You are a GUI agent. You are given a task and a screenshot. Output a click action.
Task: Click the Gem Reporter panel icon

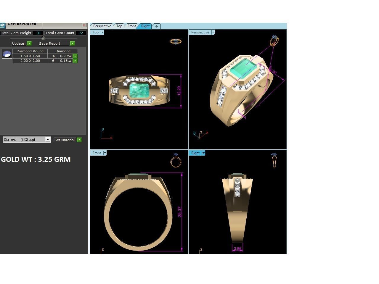tap(3, 26)
